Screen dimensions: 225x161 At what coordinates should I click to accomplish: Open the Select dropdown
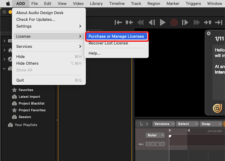[187, 124]
